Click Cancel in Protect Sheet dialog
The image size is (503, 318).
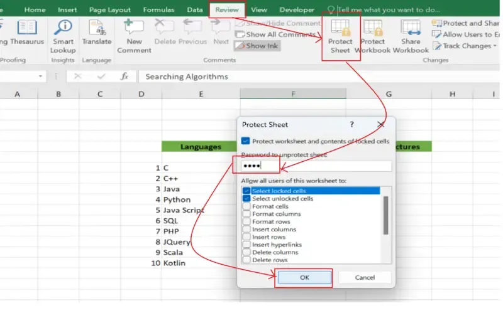click(365, 277)
